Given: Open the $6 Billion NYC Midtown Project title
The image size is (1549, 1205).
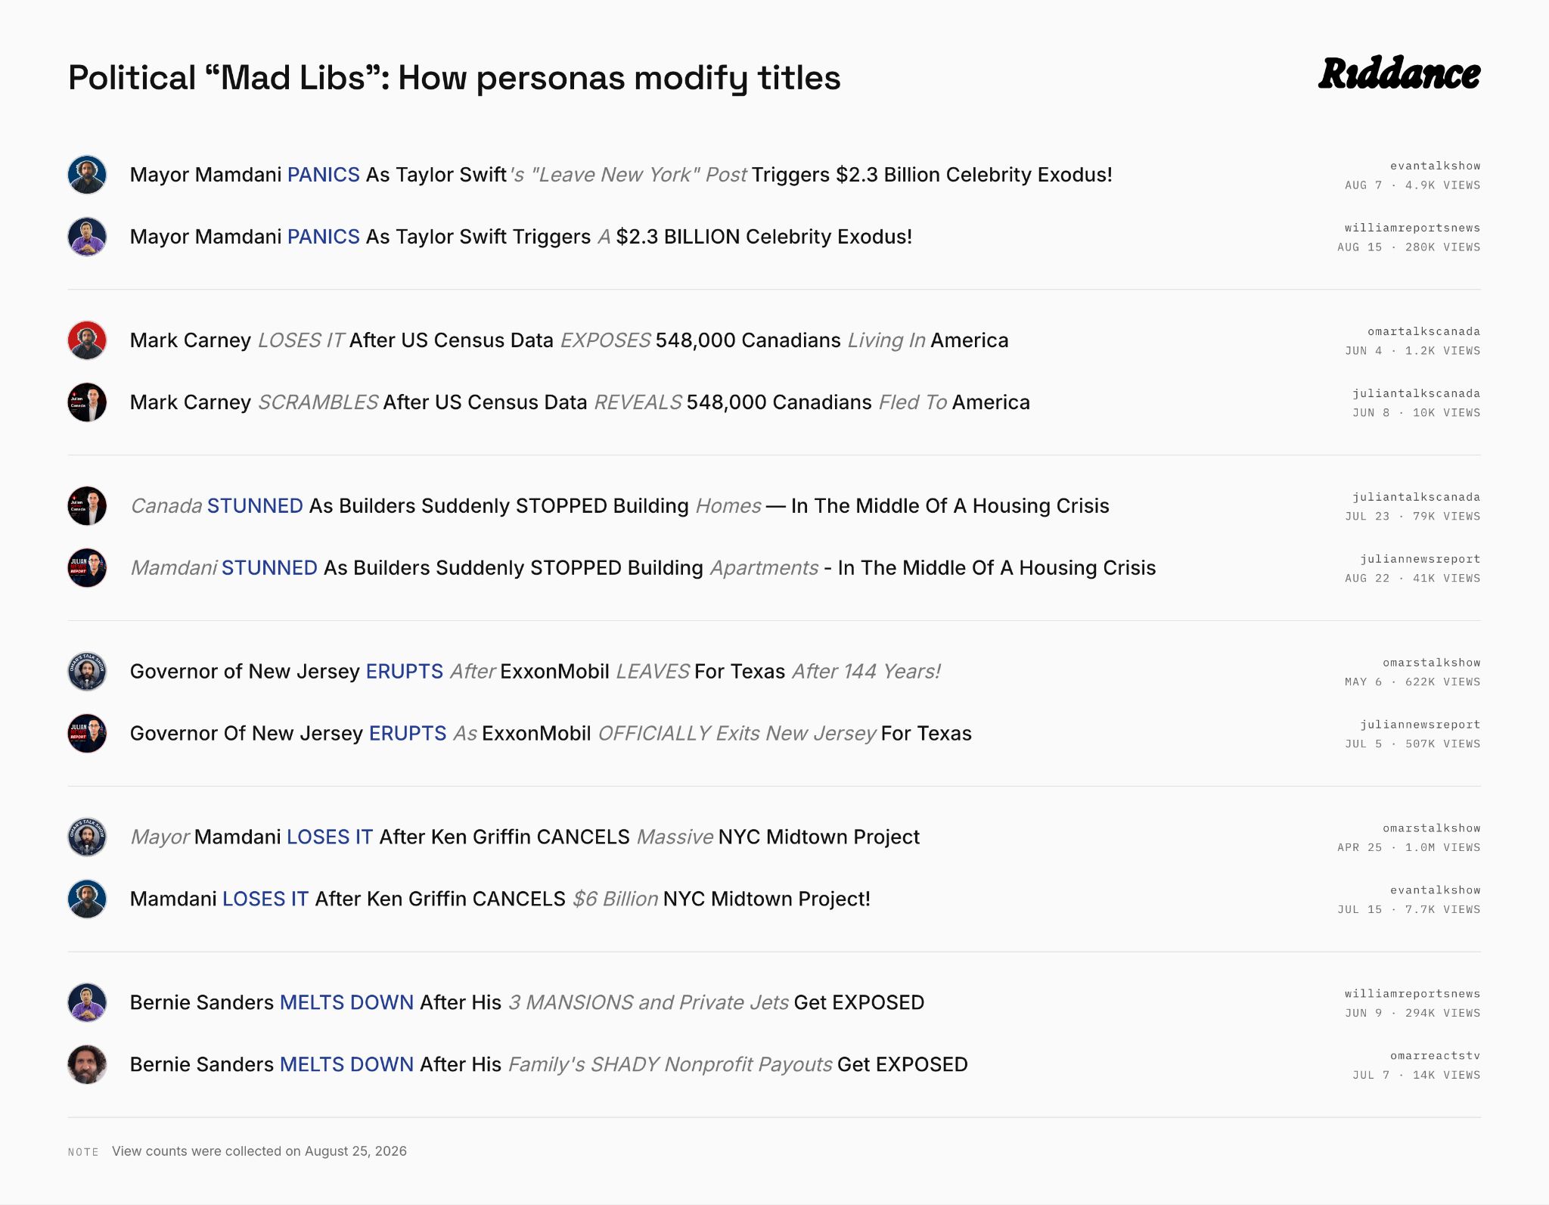Looking at the screenshot, I should tap(500, 899).
